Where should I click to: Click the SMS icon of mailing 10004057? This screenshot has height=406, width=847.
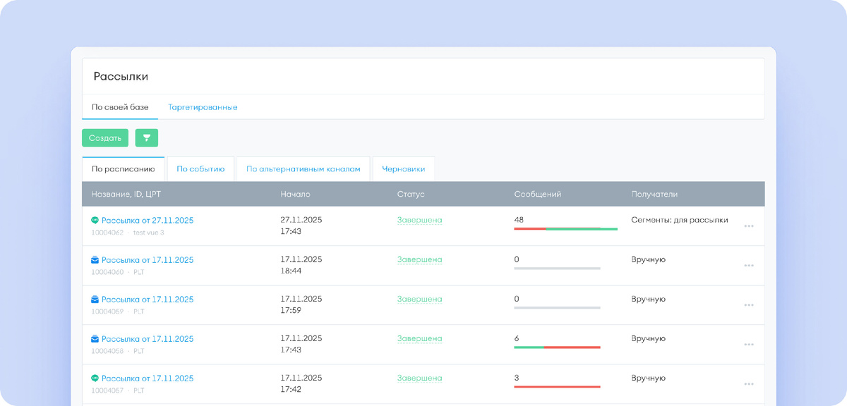[95, 379]
